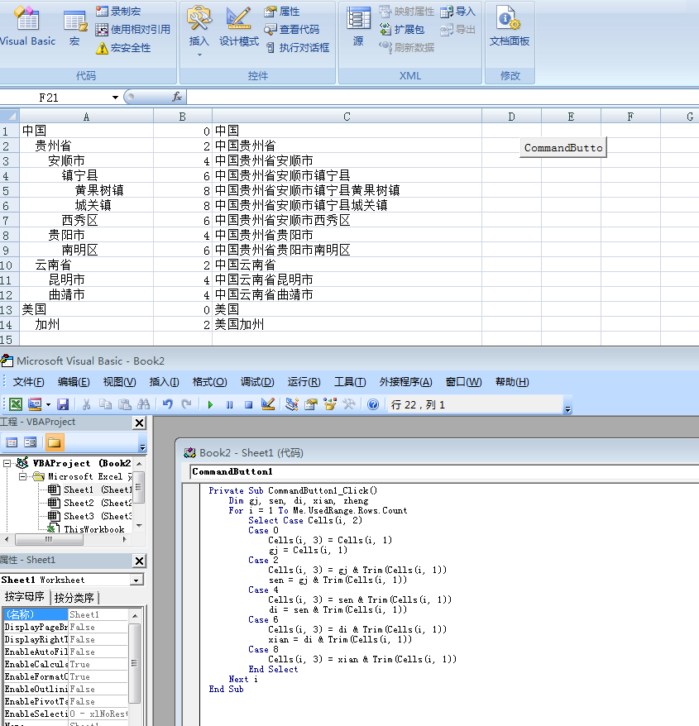Open the Sheet1 Worksheet object dropdown
699x726 pixels.
(136, 580)
